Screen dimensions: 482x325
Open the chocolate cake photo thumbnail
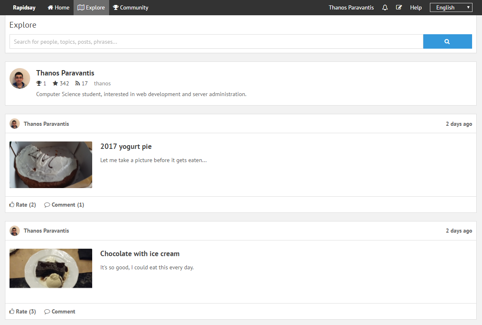click(51, 268)
